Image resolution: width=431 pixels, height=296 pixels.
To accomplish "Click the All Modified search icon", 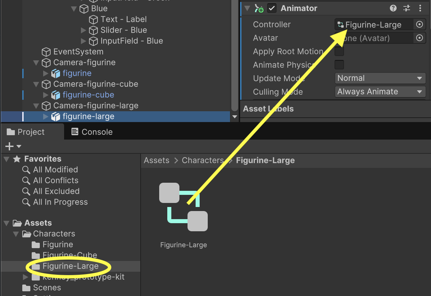I will click(26, 170).
